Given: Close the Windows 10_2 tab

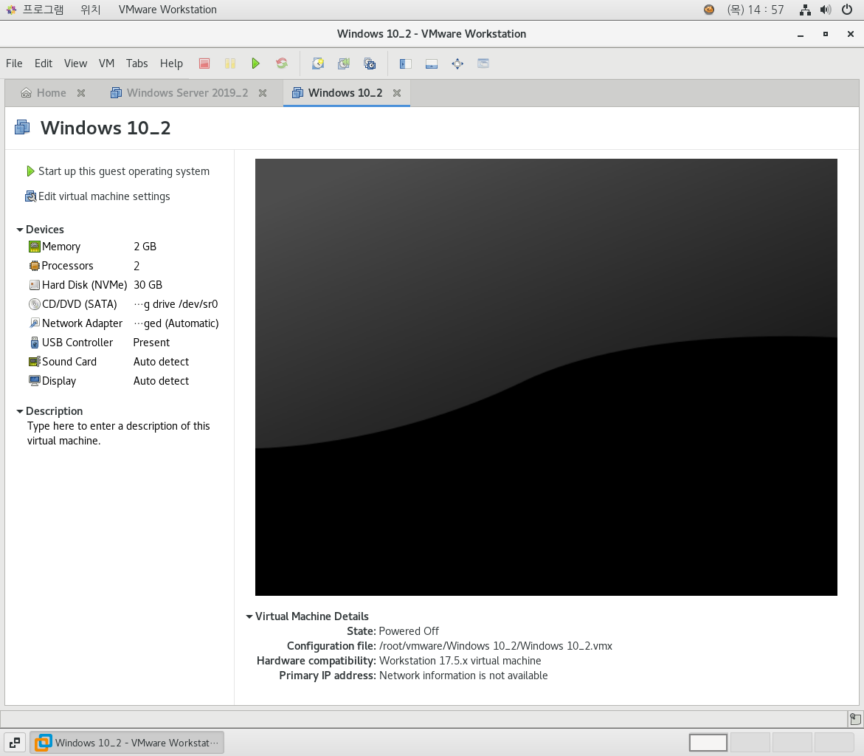Looking at the screenshot, I should (x=397, y=93).
